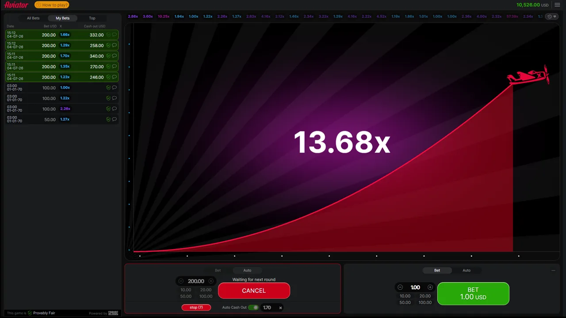
Task: Open chat bubble icon for 332.00 cashout row
Action: (x=114, y=34)
